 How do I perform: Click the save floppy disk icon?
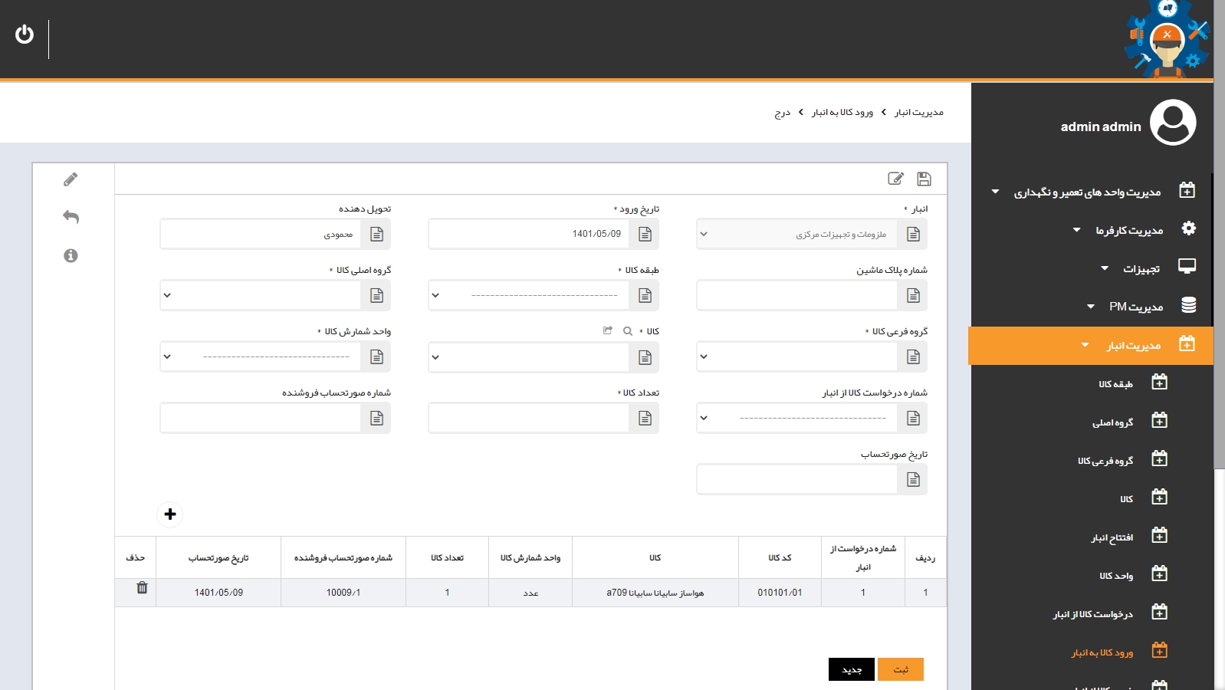924,179
